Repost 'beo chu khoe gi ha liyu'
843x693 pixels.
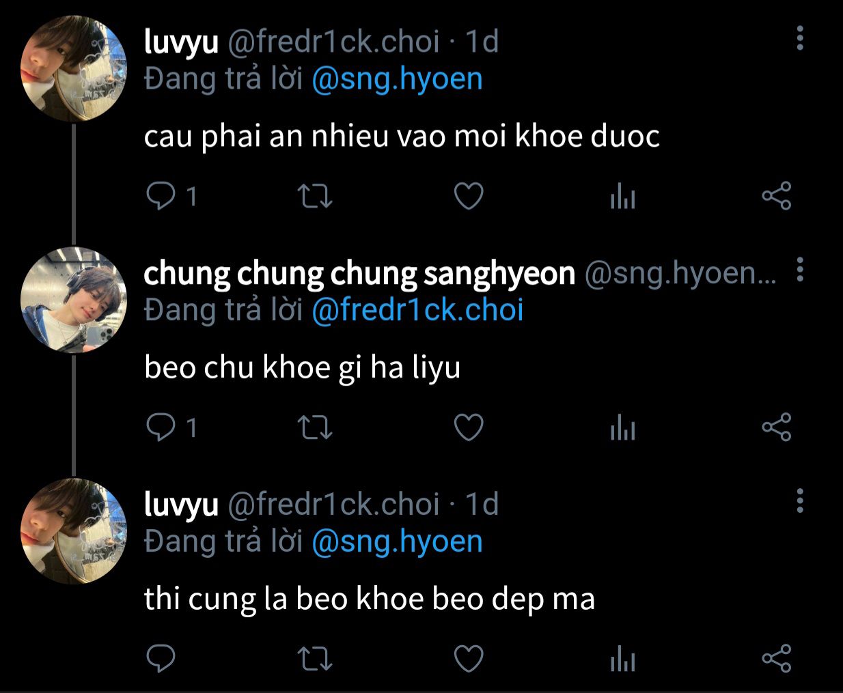316,428
